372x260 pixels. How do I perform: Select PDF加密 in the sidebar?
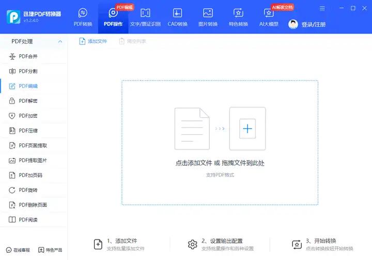tap(34, 116)
